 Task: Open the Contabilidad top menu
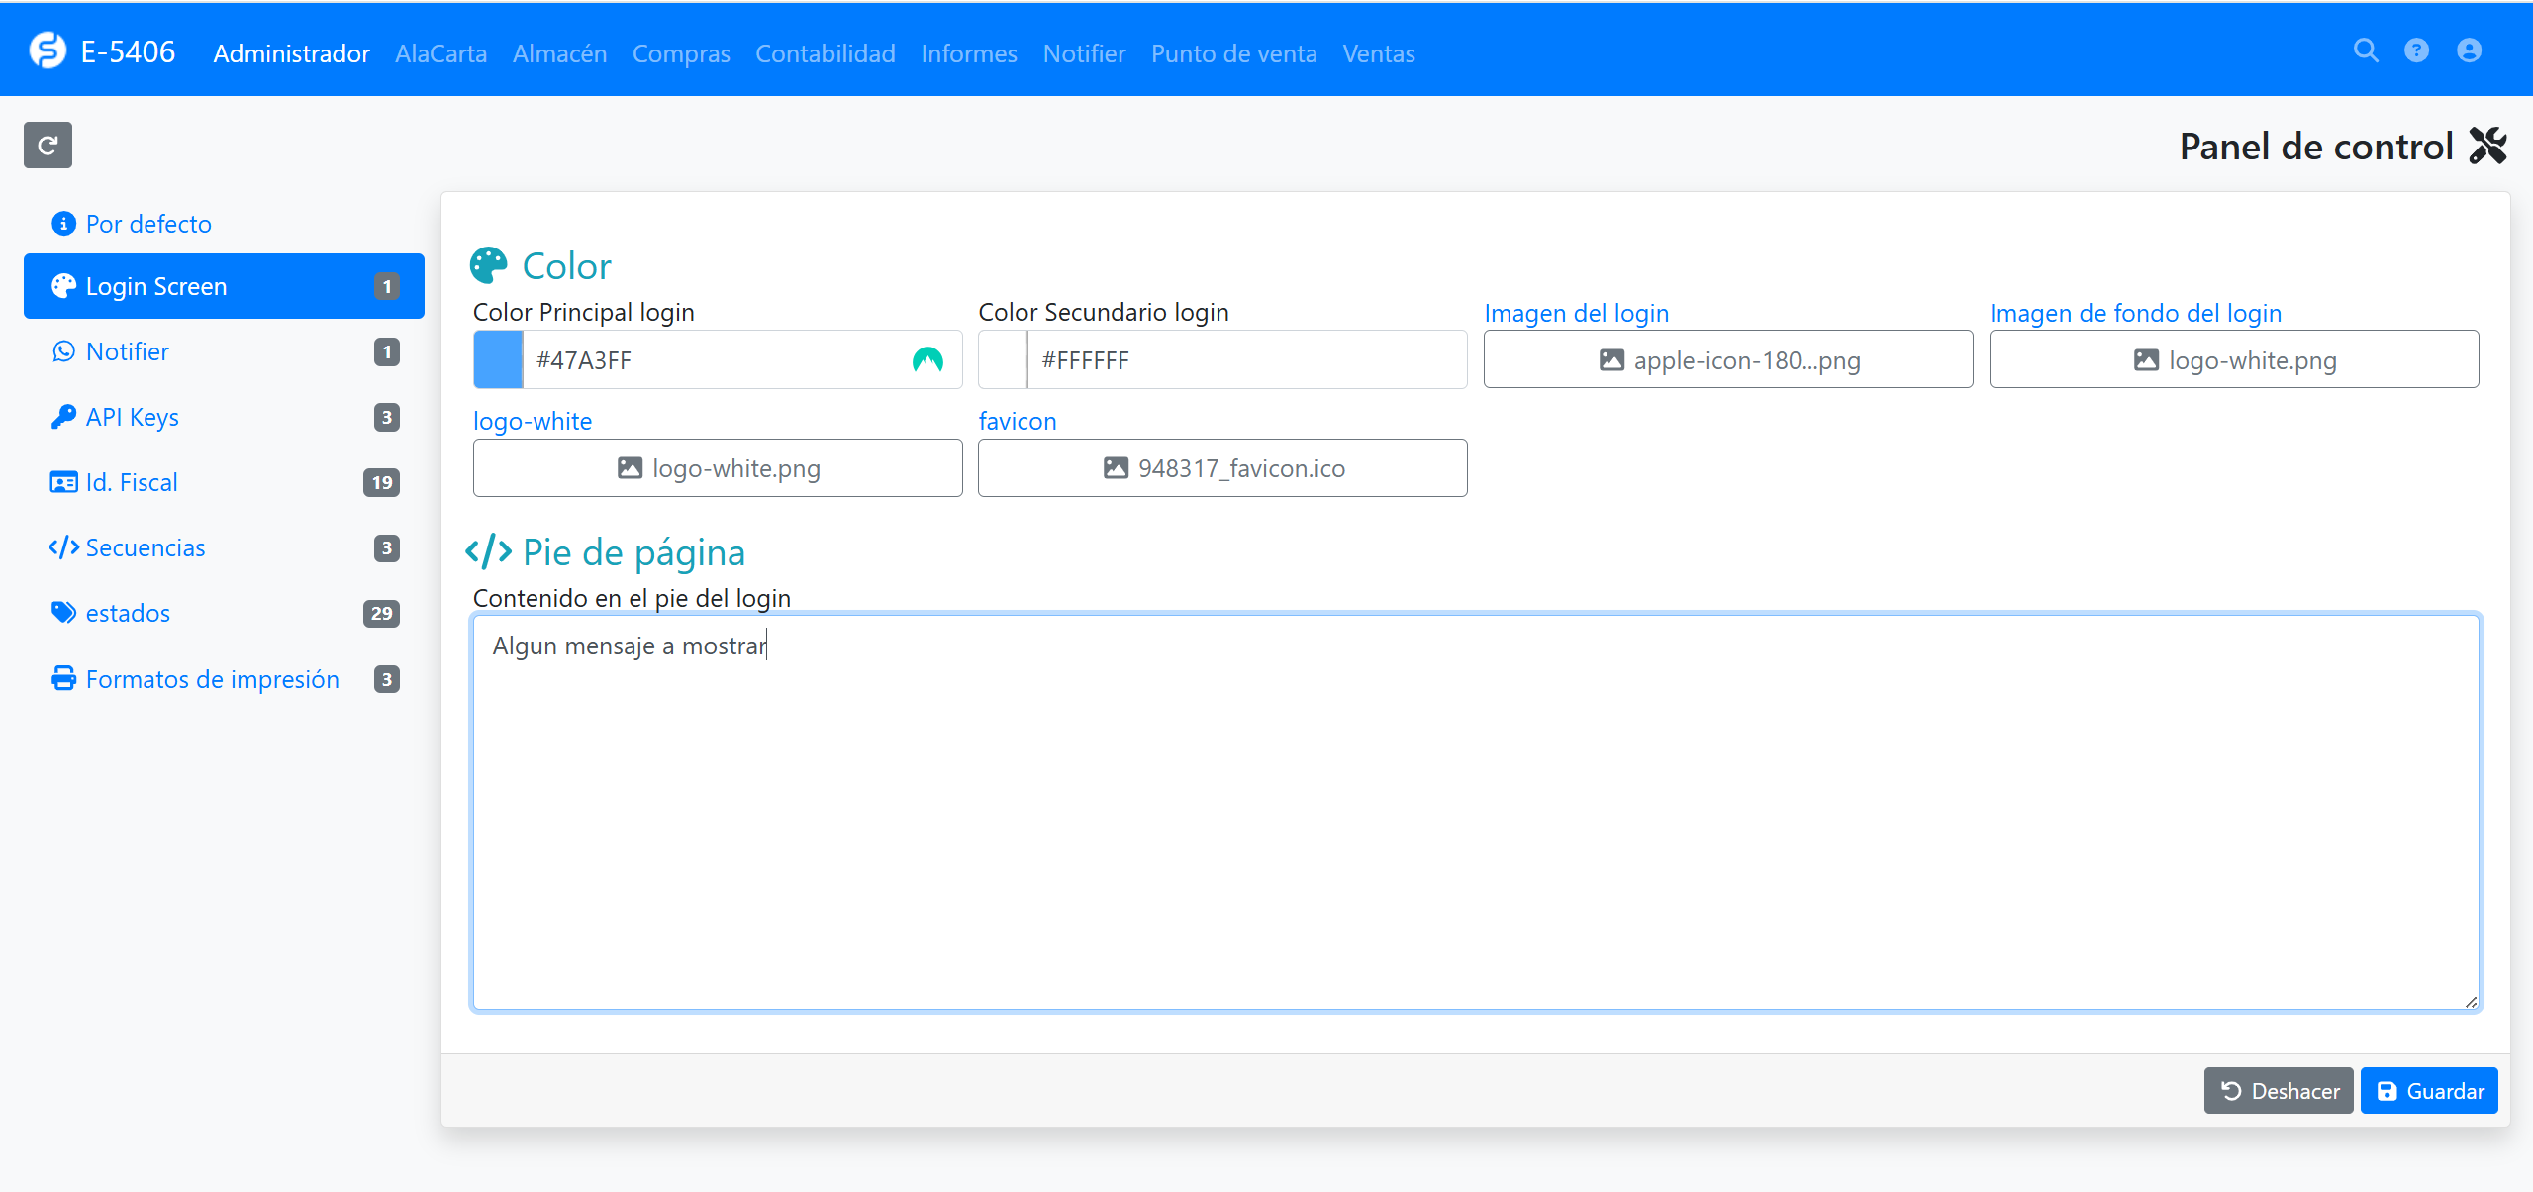point(825,53)
